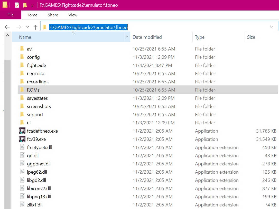
Task: Click the screenshots folder icon
Action: click(x=22, y=106)
